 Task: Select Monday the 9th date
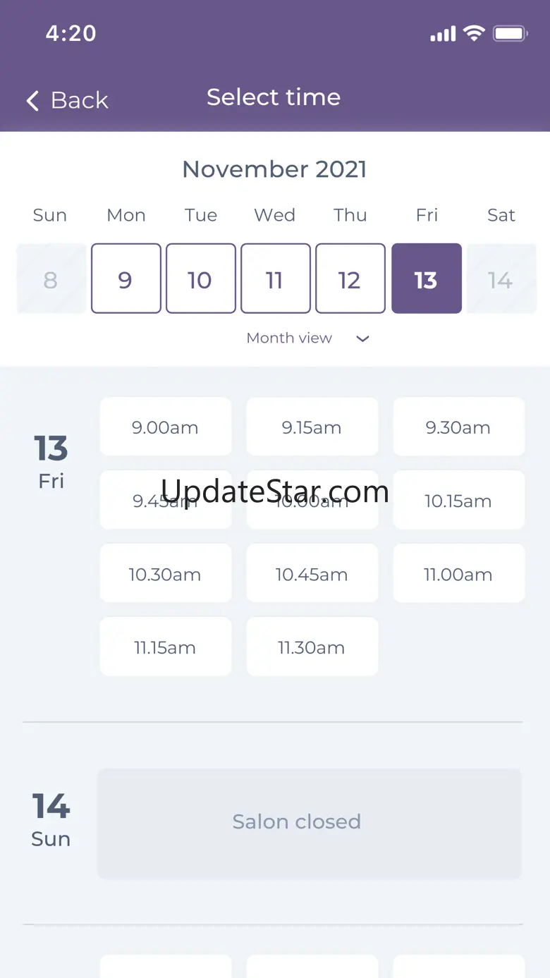pyautogui.click(x=126, y=279)
